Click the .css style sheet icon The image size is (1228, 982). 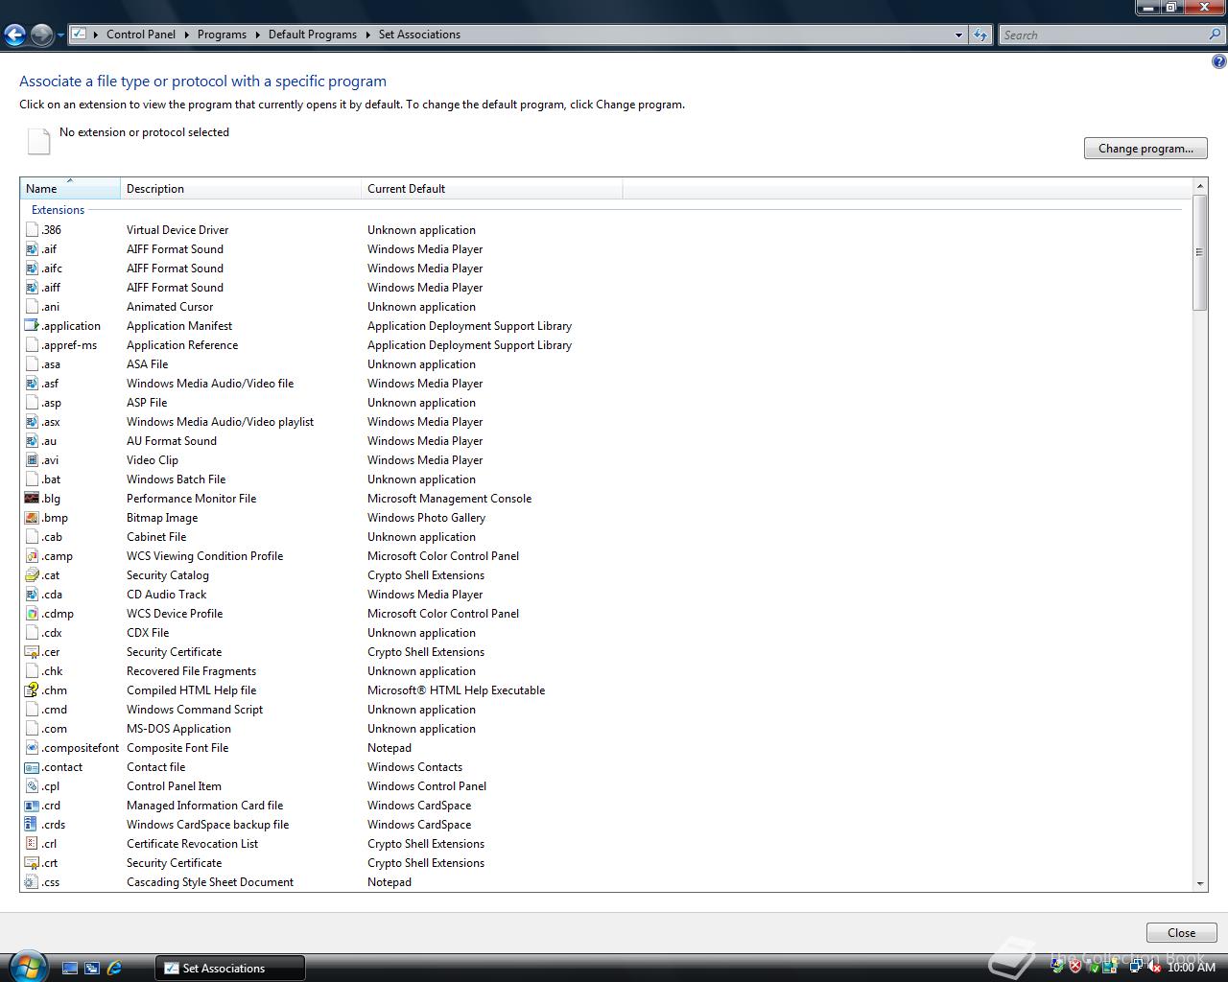coord(32,882)
